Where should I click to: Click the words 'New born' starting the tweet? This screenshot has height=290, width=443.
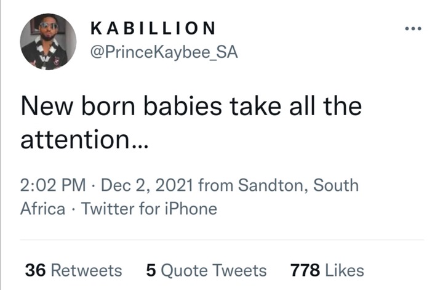tap(78, 106)
